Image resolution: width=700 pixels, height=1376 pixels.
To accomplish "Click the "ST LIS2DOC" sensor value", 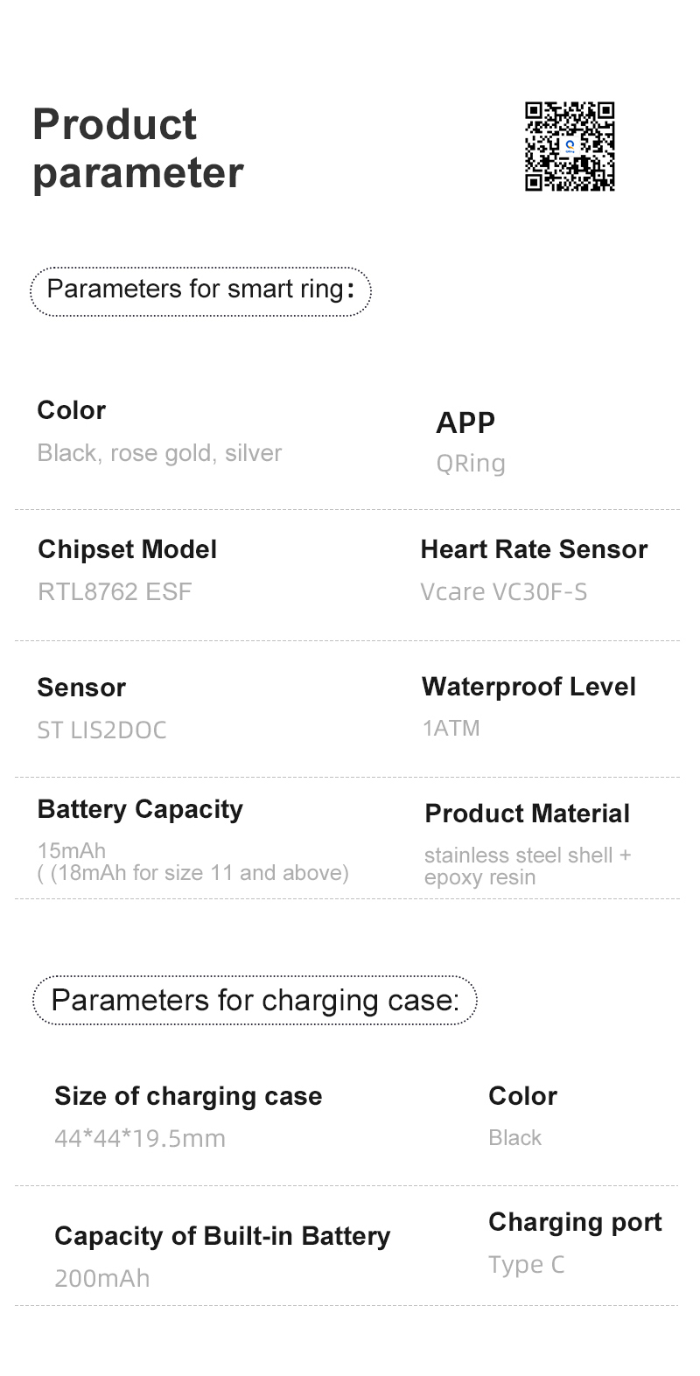I will coord(101,730).
